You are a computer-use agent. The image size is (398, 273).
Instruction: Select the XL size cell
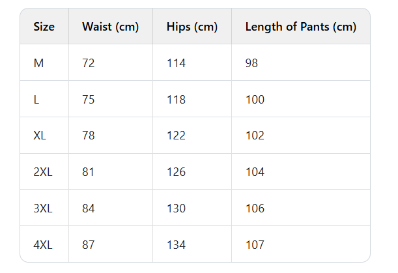(x=40, y=136)
